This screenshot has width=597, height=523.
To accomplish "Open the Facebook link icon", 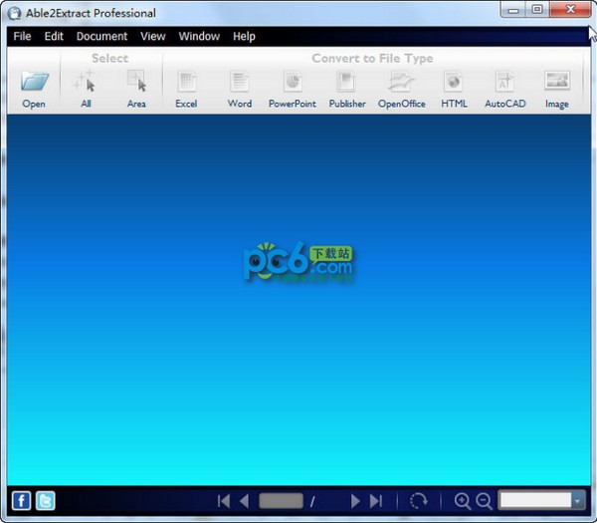I will click(x=21, y=500).
